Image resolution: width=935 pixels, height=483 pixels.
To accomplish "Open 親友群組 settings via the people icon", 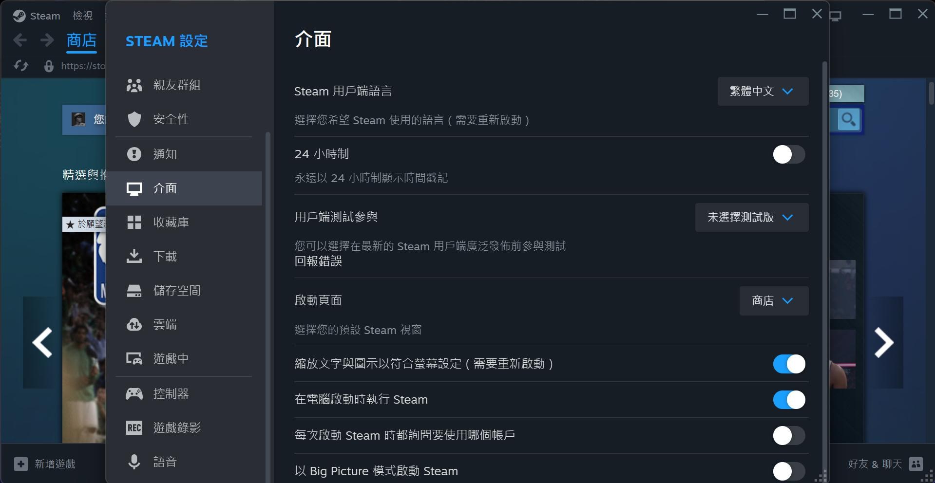I will point(134,85).
